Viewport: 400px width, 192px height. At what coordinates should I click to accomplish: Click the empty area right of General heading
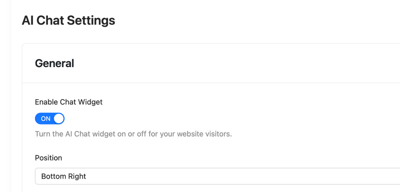(x=233, y=63)
